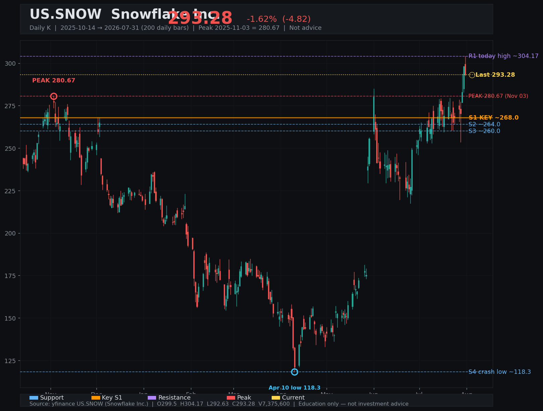Click the "V7,375,600" volume value in footer
Screen dimensions: 543x411
(x=274, y=404)
